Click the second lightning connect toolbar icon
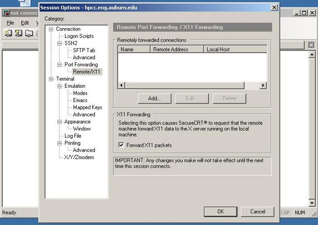 click(19, 33)
